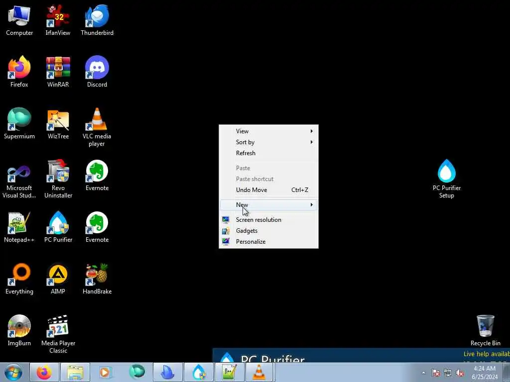Viewport: 510px width, 382px height.
Task: Select the AIMP desktop icon
Action: 58,279
